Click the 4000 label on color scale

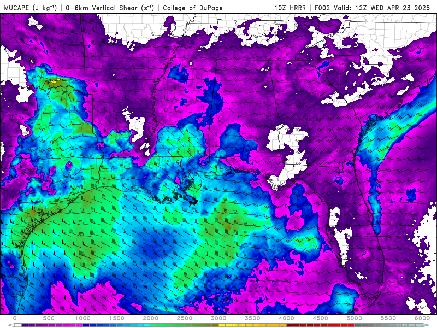click(x=286, y=318)
